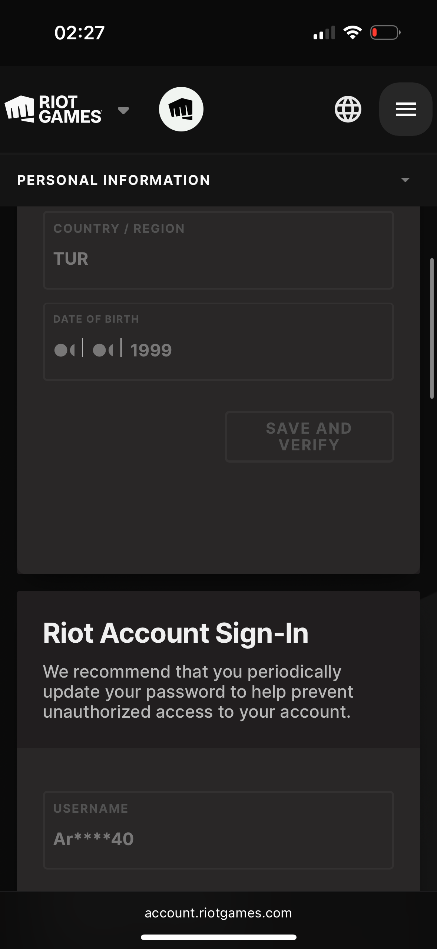Tap the Username field Ar****40
This screenshot has height=949, width=437.
coord(218,830)
